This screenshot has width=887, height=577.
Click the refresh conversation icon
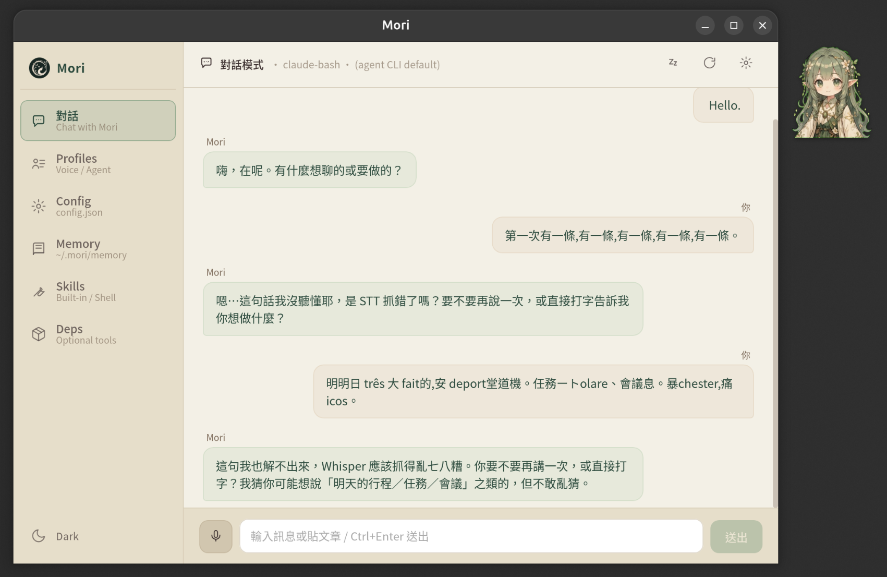709,63
